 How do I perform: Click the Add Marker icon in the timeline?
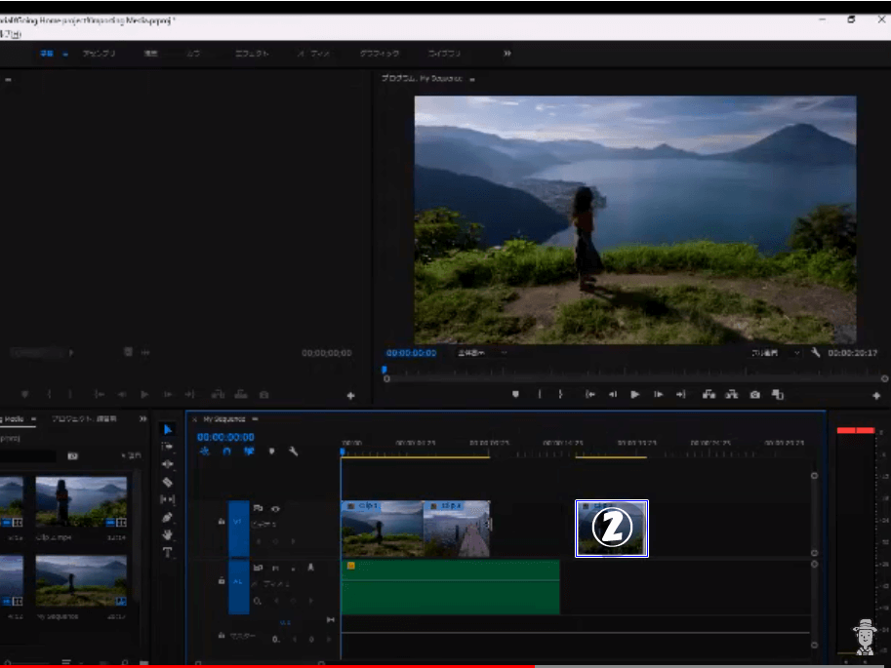pos(272,451)
